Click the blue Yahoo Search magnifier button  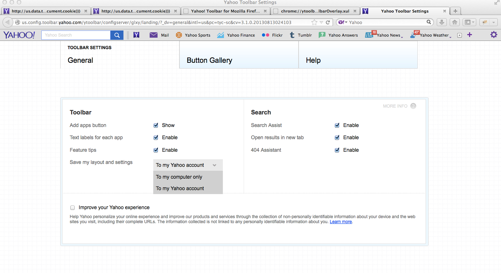(x=117, y=35)
